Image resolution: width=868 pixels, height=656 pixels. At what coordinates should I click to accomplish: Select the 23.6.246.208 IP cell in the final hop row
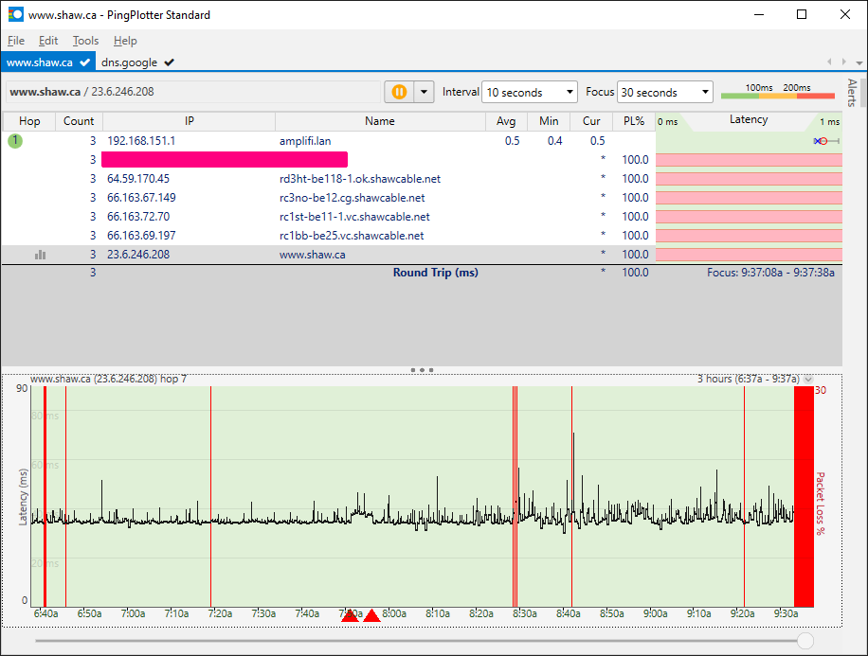coord(138,255)
